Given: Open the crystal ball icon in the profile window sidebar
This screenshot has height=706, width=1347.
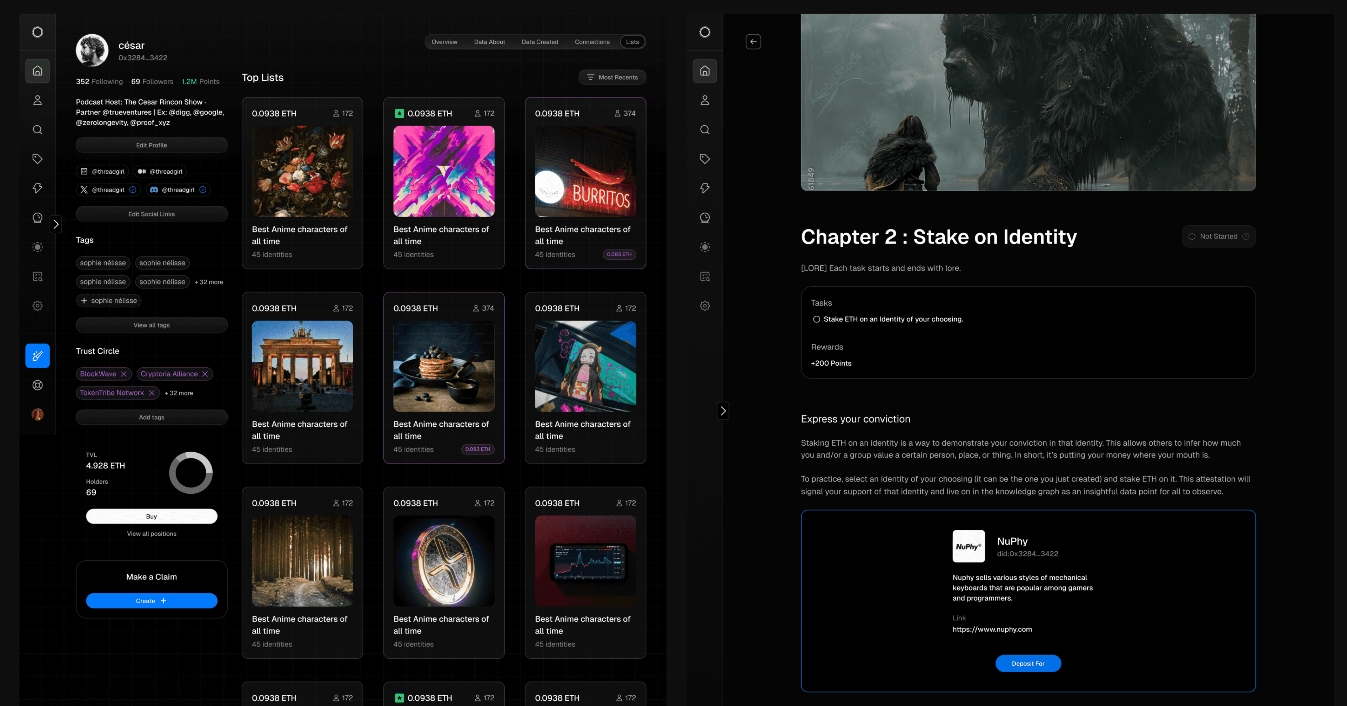Looking at the screenshot, I should (38, 218).
